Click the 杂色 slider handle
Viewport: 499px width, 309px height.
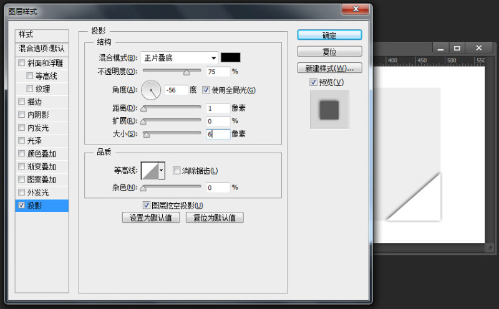[143, 189]
